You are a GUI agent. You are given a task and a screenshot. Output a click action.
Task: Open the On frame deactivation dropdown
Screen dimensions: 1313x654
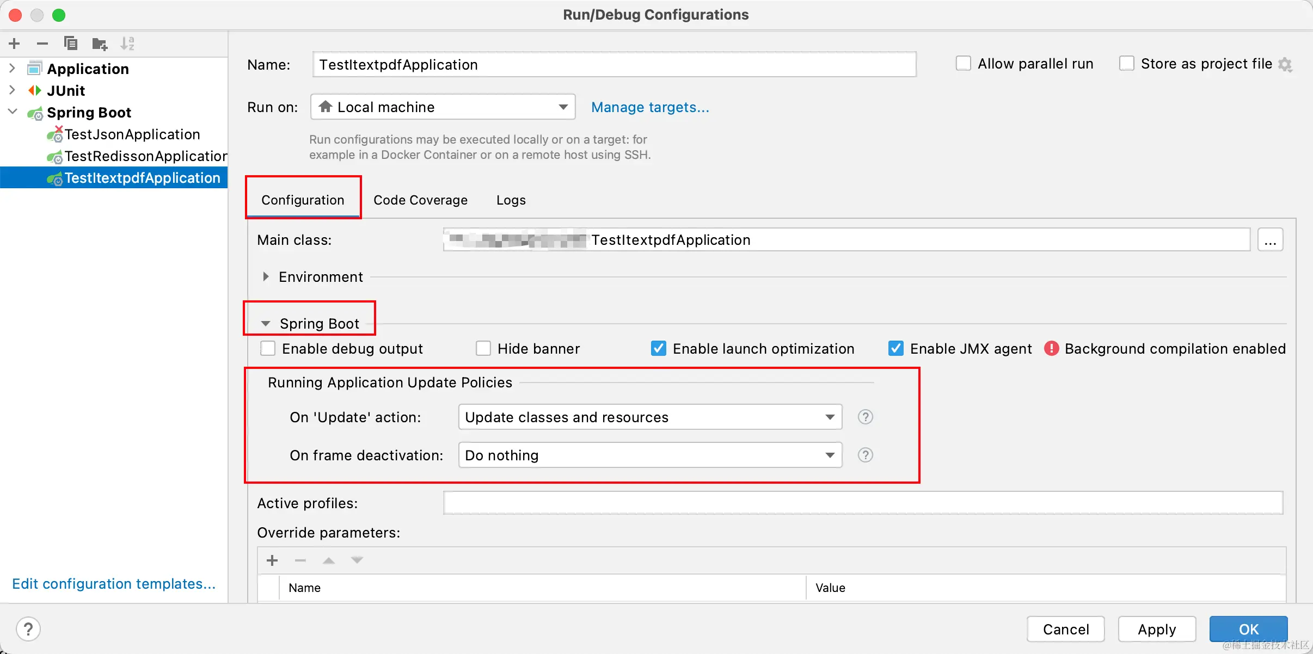pos(650,455)
